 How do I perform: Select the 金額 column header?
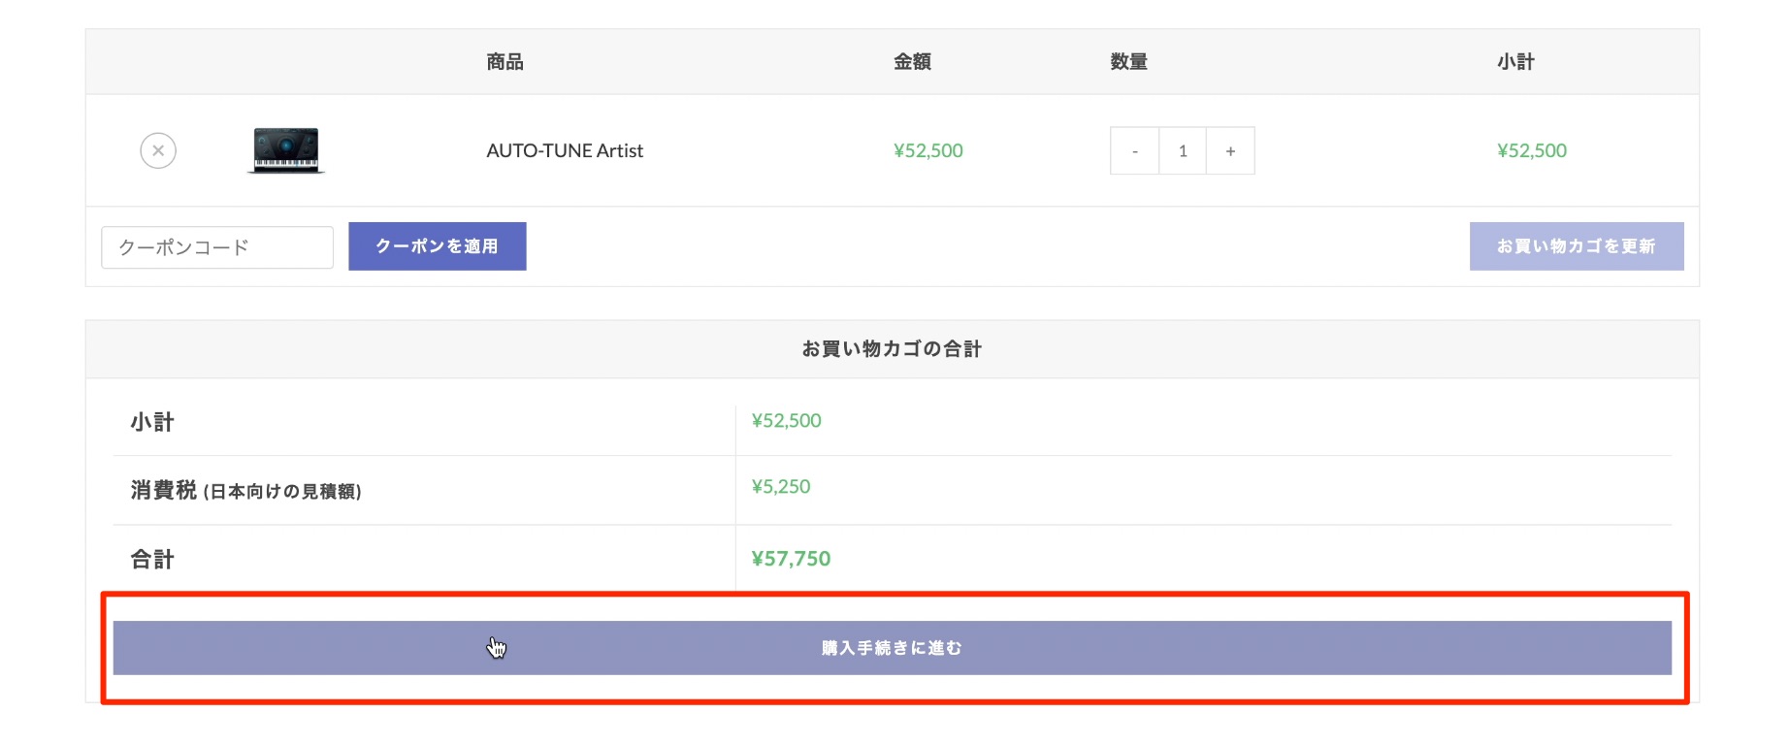tap(912, 62)
